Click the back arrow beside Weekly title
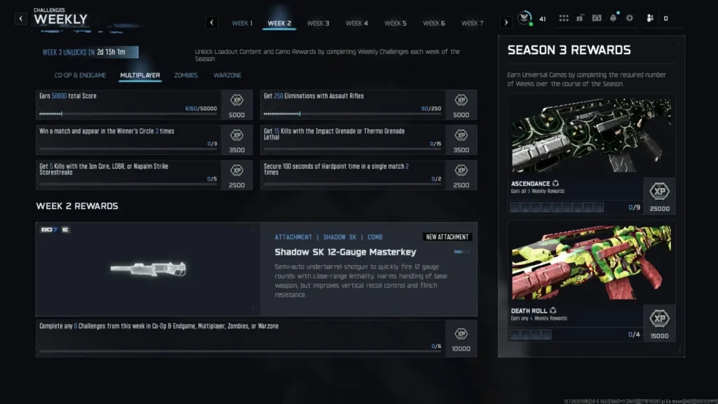 pyautogui.click(x=21, y=19)
